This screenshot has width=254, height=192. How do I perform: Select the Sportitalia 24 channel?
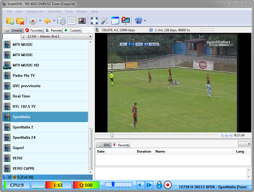45,137
